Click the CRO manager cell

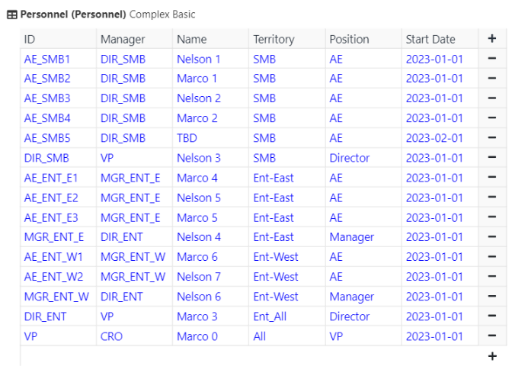coord(134,336)
